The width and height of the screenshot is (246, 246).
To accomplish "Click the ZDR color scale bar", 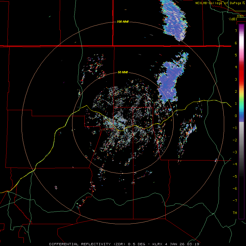I will click(x=241, y=121).
